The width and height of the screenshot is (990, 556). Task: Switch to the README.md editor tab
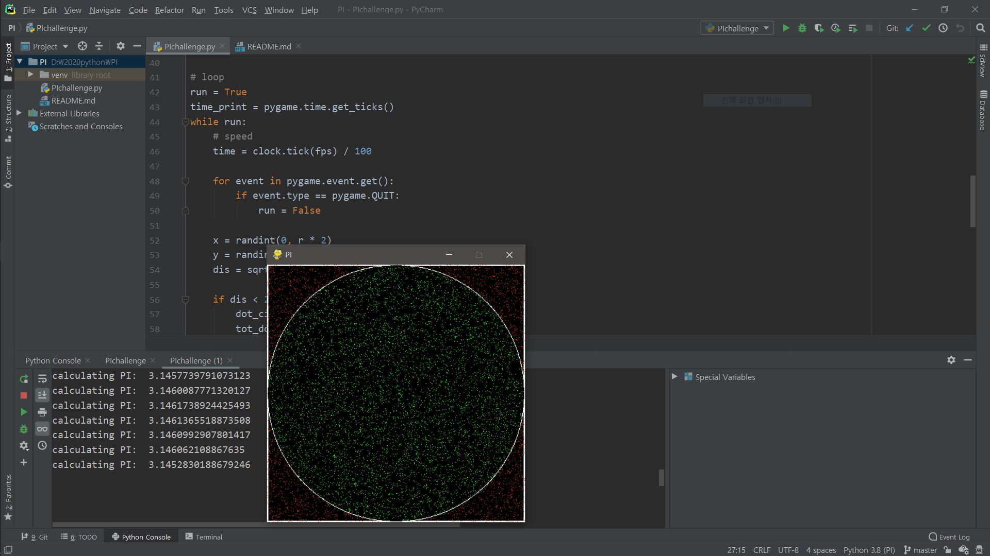coord(268,46)
